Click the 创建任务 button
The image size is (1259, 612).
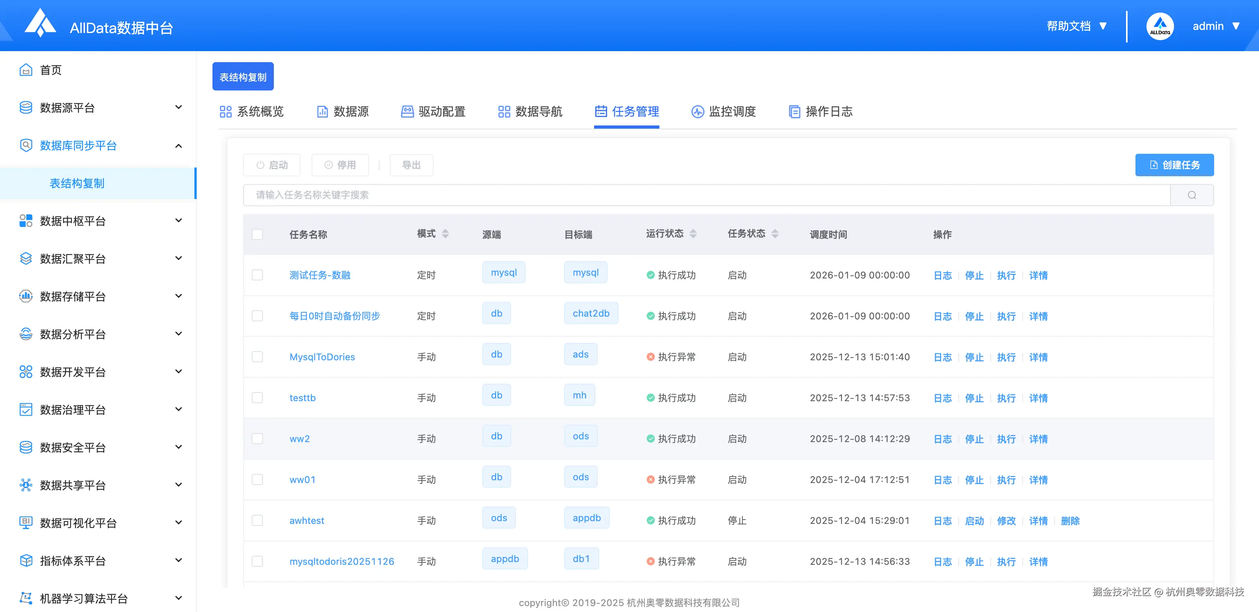click(x=1174, y=164)
